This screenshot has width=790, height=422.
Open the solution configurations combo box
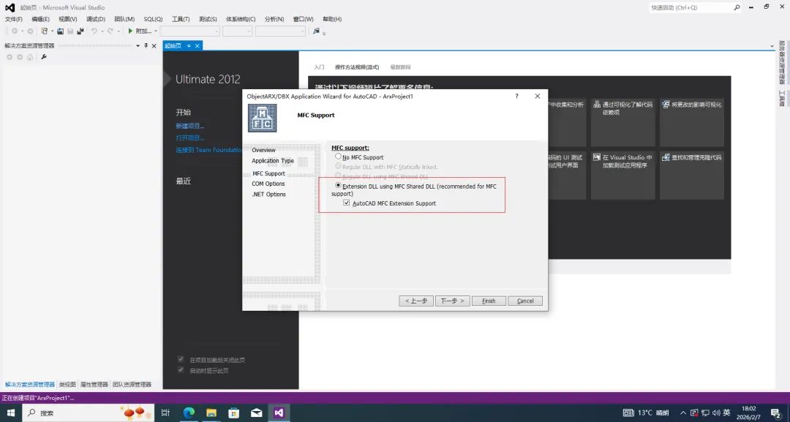coord(190,31)
